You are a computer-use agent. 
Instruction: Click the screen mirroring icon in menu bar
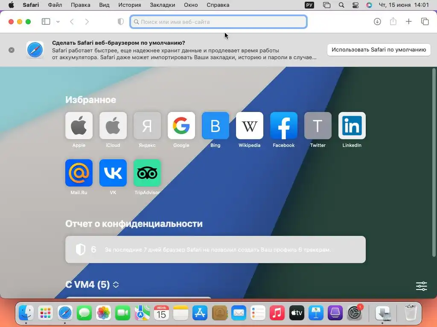(326, 5)
